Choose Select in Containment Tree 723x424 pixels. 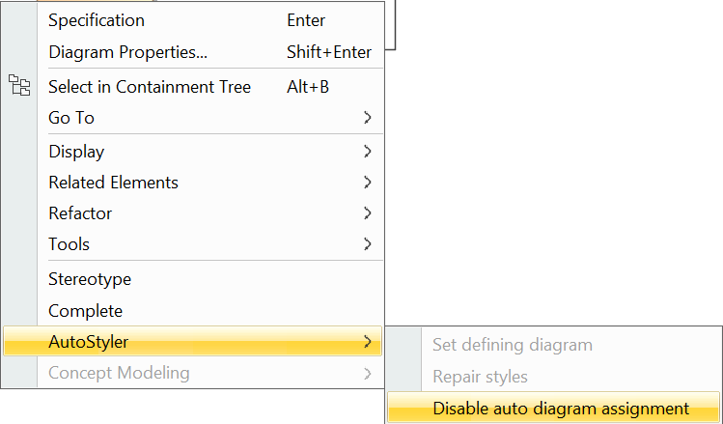(x=150, y=87)
